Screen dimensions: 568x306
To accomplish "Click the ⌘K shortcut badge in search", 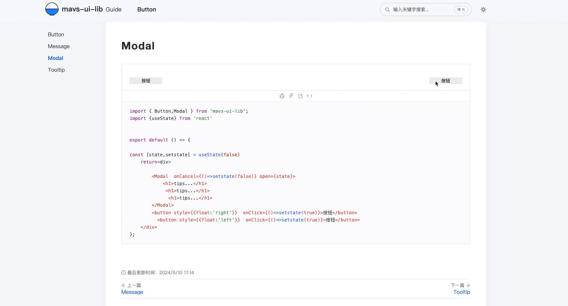I will [x=460, y=10].
